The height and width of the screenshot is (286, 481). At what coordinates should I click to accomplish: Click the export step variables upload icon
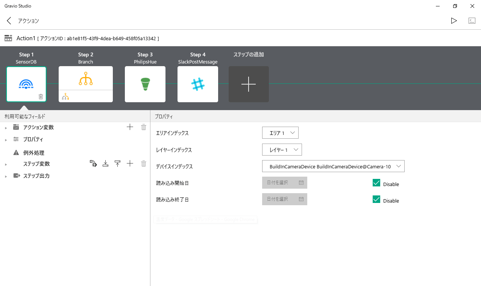coord(117,163)
